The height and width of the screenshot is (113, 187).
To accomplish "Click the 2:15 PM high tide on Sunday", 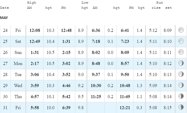I will coord(66,52).
